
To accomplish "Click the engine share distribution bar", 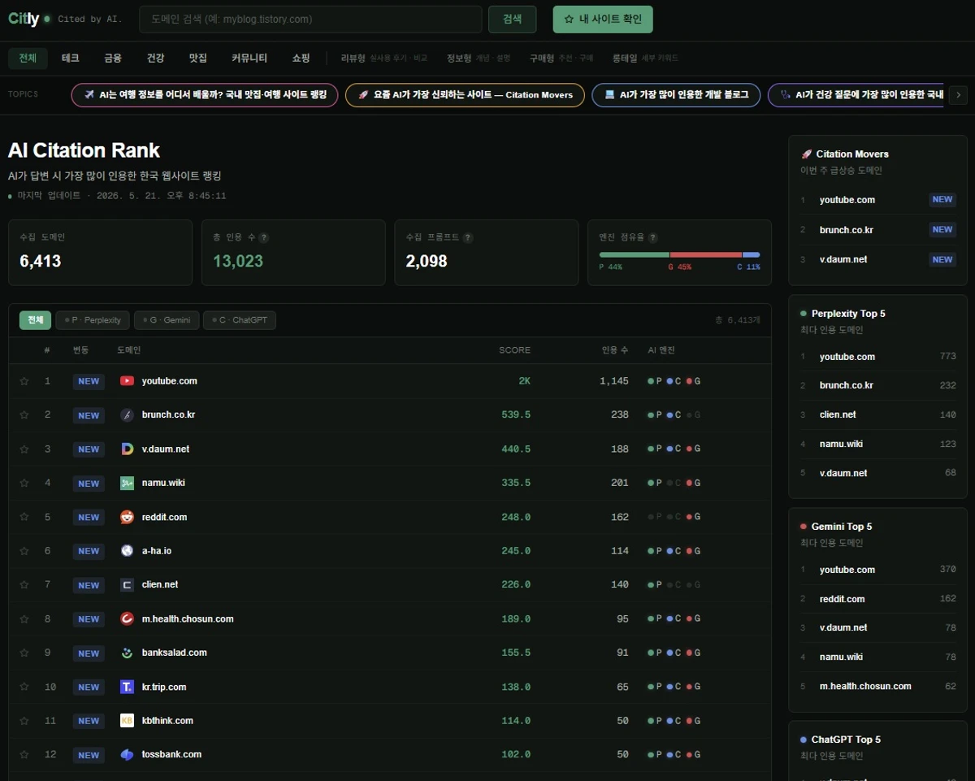I will tap(679, 255).
